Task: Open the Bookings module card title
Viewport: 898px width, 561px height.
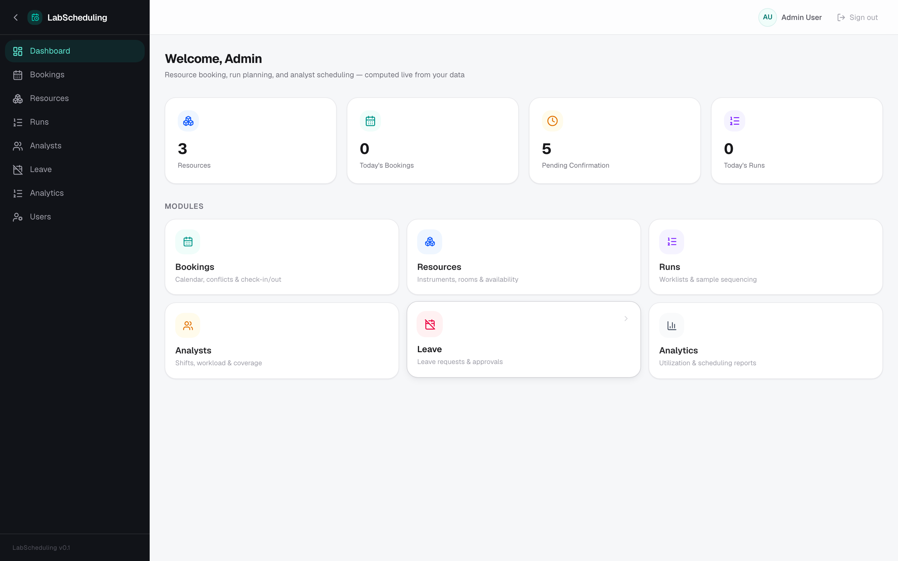Action: click(195, 267)
